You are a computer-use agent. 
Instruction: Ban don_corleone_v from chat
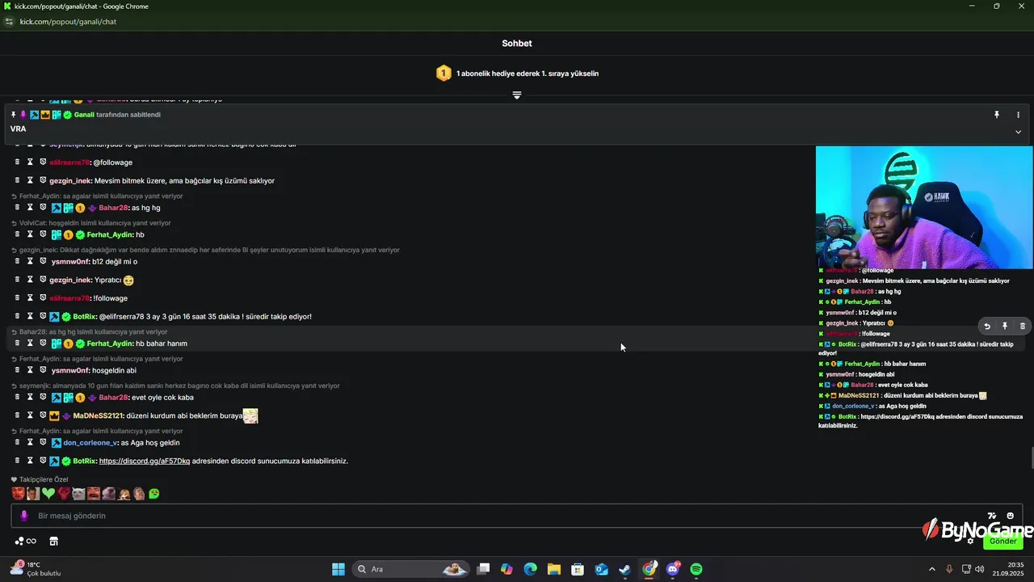44,442
